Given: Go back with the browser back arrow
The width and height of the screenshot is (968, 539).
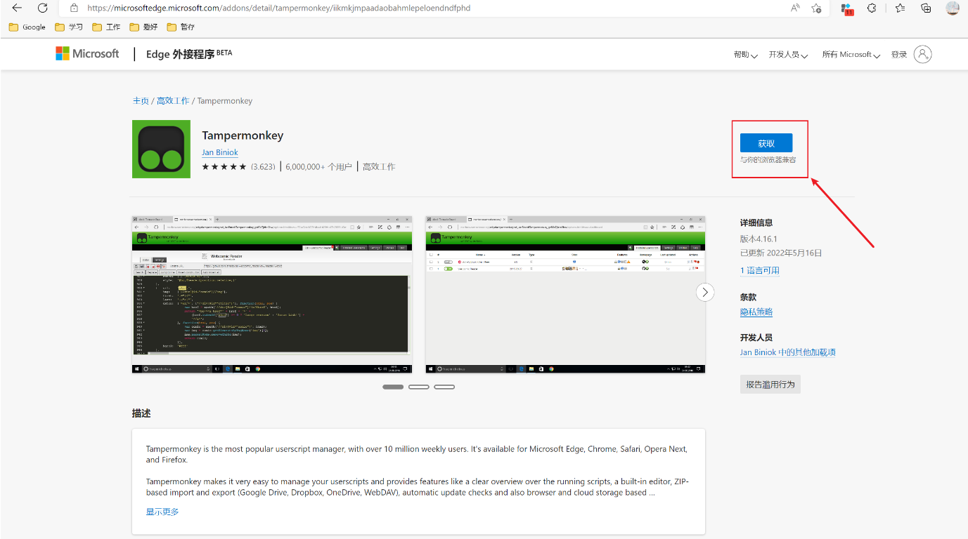Looking at the screenshot, I should pos(17,8).
